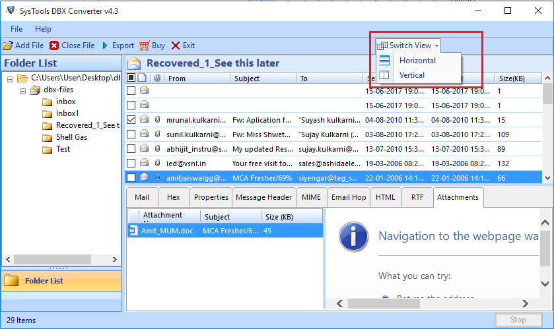Image resolution: width=554 pixels, height=329 pixels.
Task: Select the Amit_MUM.doc attachment row
Action: point(225,231)
